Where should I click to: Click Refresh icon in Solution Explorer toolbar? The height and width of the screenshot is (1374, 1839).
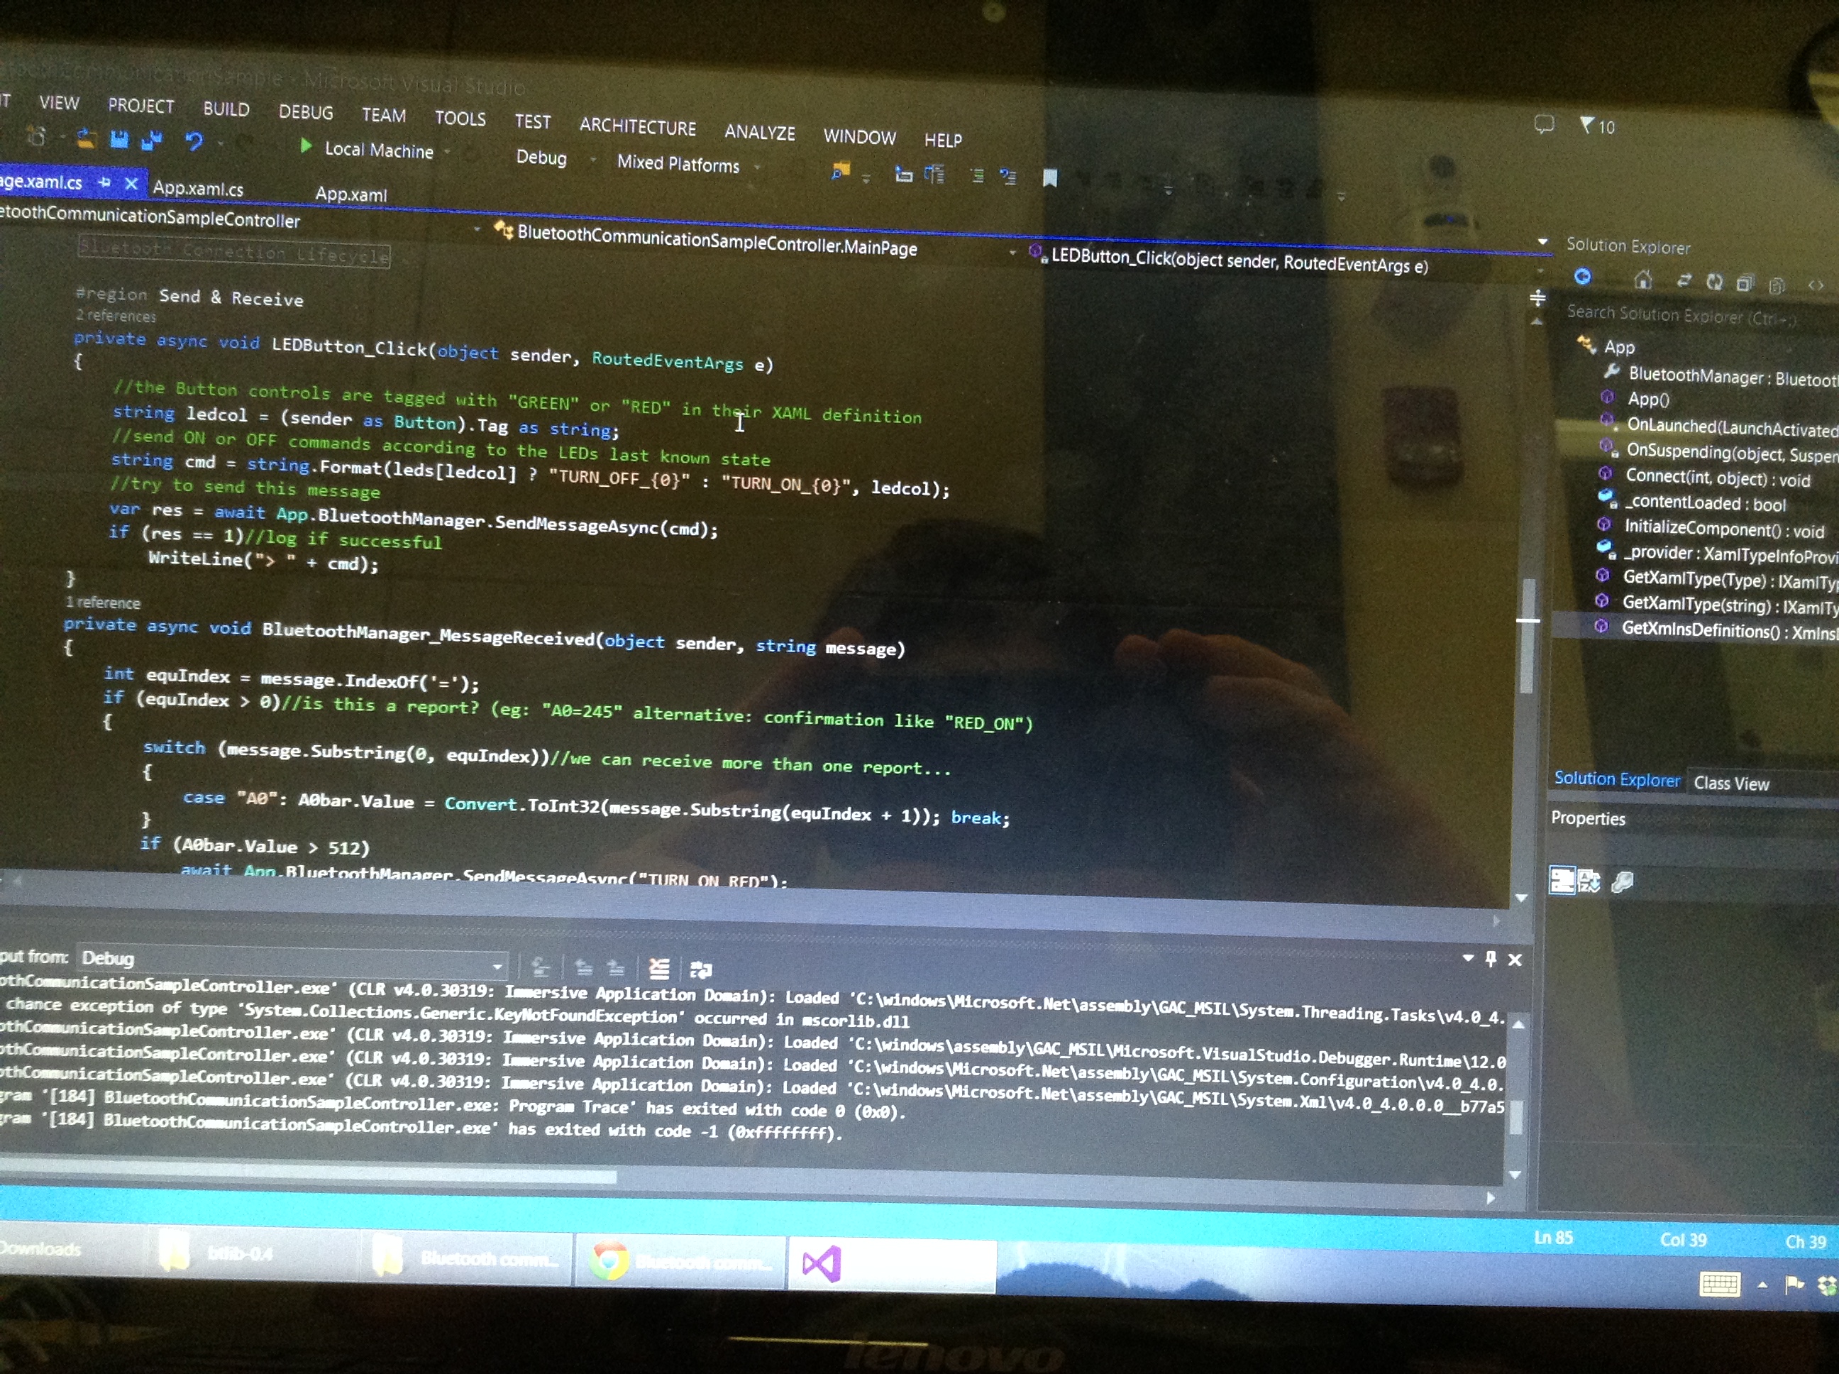click(x=1714, y=282)
